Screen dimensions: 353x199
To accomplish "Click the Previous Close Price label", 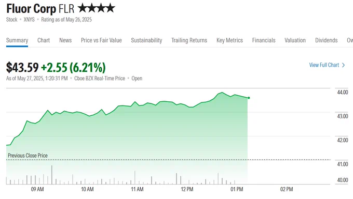I will (x=28, y=156).
